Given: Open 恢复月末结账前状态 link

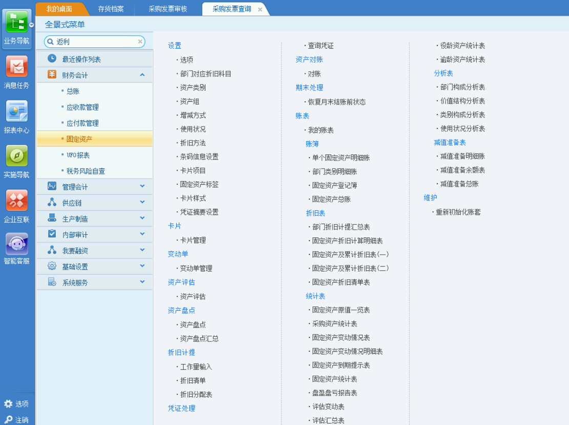Looking at the screenshot, I should pyautogui.click(x=336, y=102).
